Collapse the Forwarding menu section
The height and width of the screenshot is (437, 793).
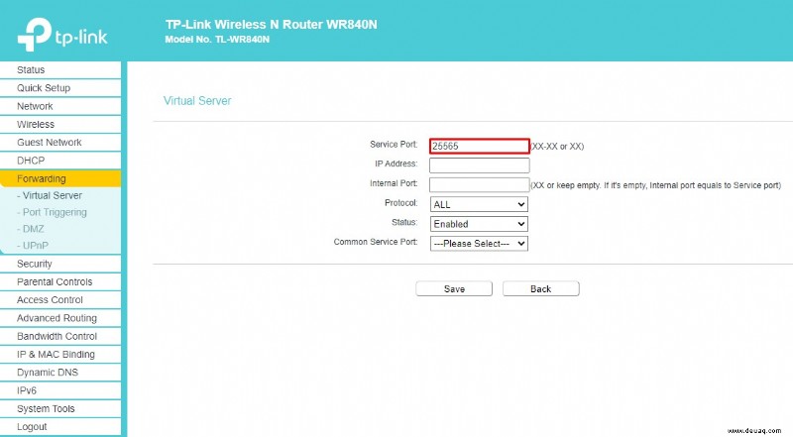[60, 179]
